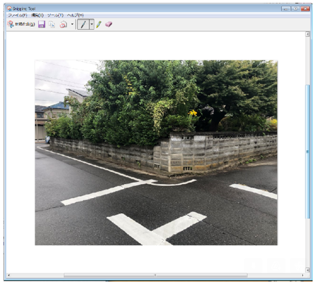316x285 pixels.
Task: Close the Snipping Tool window
Action: coord(304,9)
